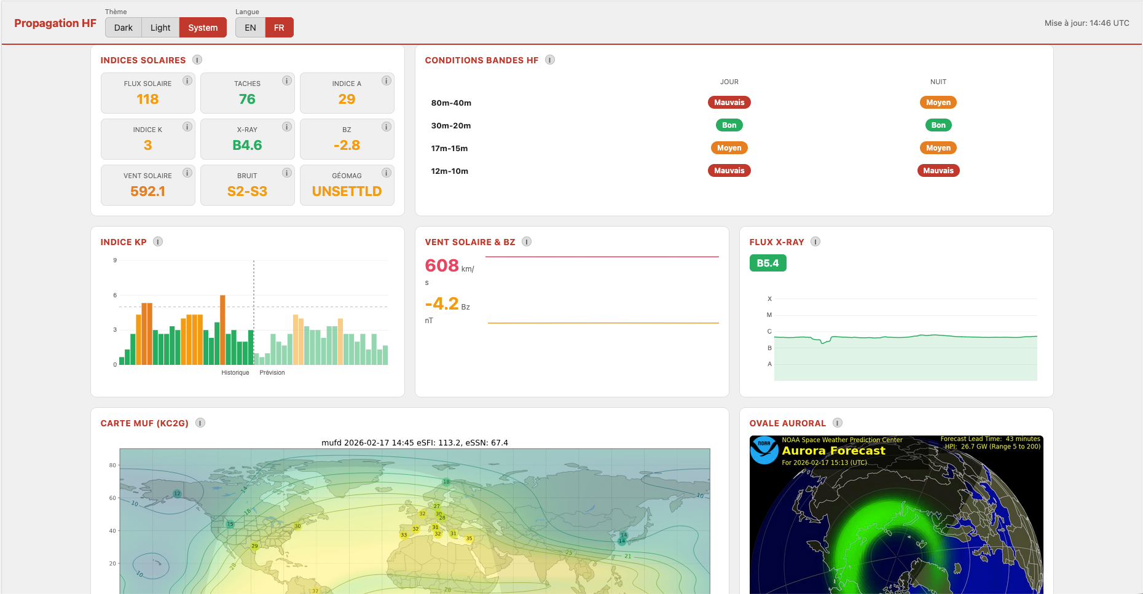Click info icon on Taches card

coord(287,80)
